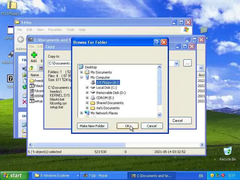Click 7-Zip horizontal scrollbar left arrow
This screenshot has height=180, width=240.
coord(31,145)
